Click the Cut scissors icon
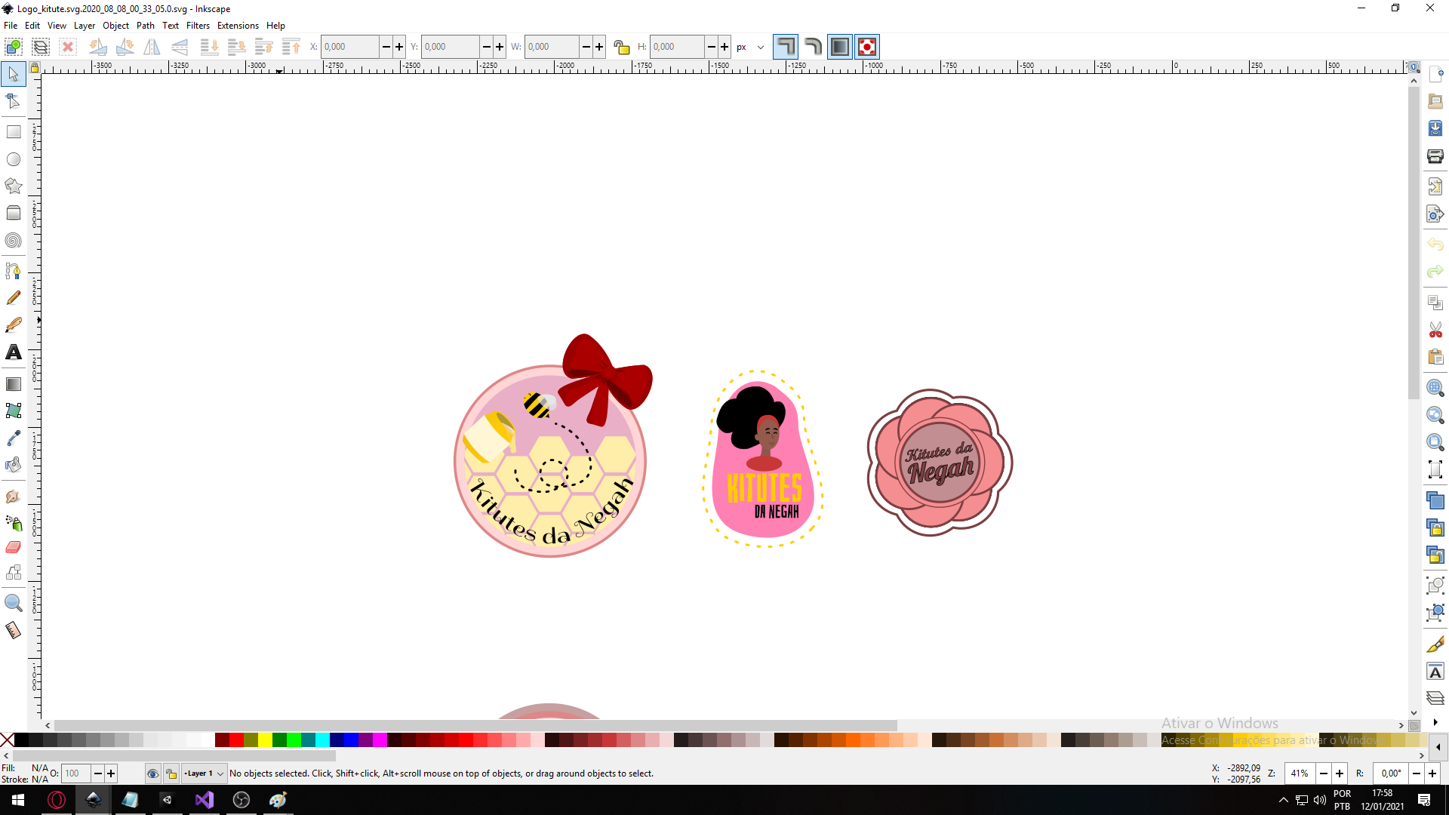1449x815 pixels. coord(1435,331)
